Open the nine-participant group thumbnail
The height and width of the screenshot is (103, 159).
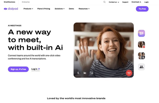tap(141, 56)
